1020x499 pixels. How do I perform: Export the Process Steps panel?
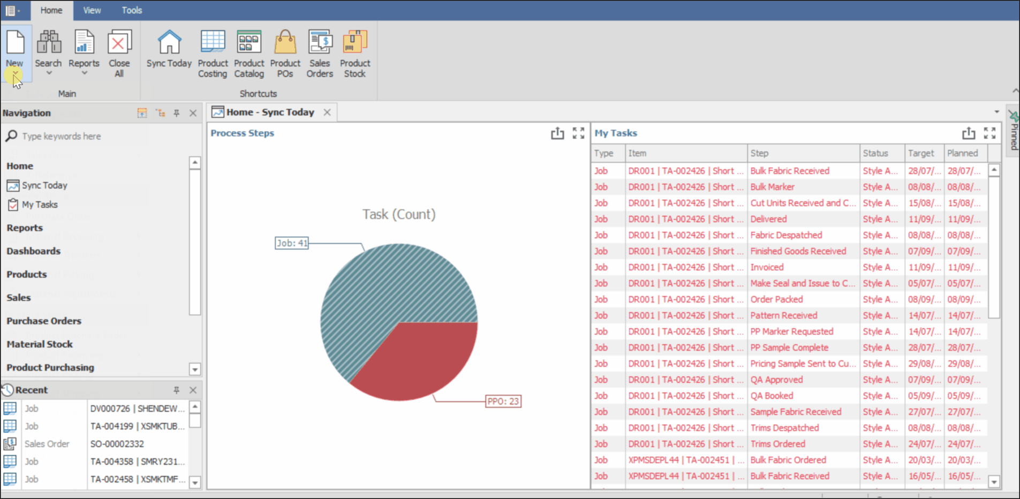pos(557,133)
